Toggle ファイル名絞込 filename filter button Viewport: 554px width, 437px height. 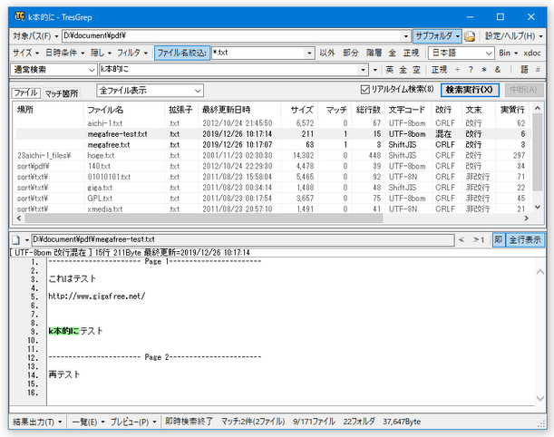(x=182, y=53)
